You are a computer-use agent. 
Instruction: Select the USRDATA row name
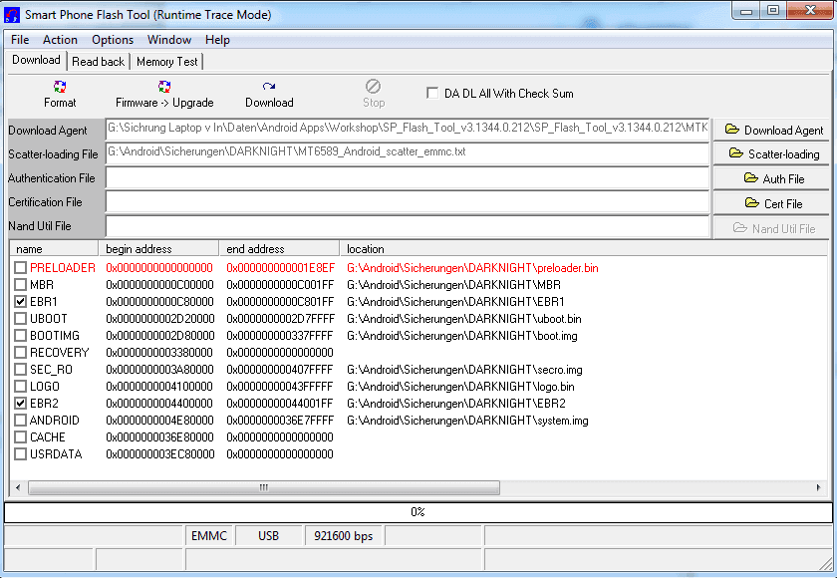[56, 454]
